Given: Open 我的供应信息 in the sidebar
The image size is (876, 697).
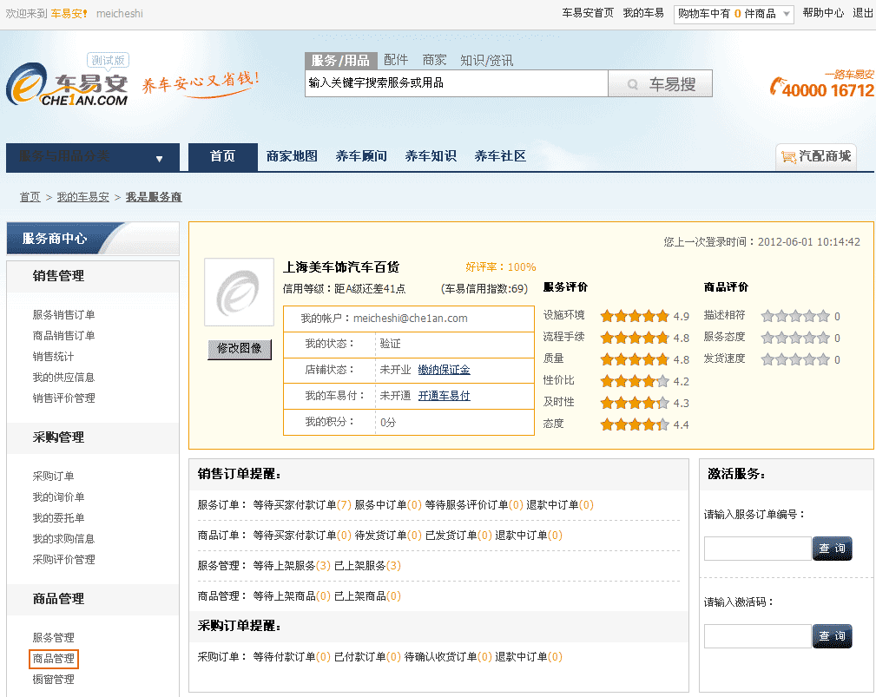Looking at the screenshot, I should [x=63, y=378].
